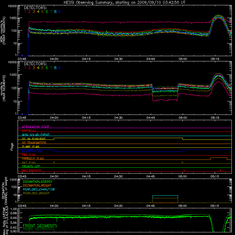This screenshot has width=235, height=235.
Task: Click the 1000 y-axis value of front segments plot
Action: point(13,18)
